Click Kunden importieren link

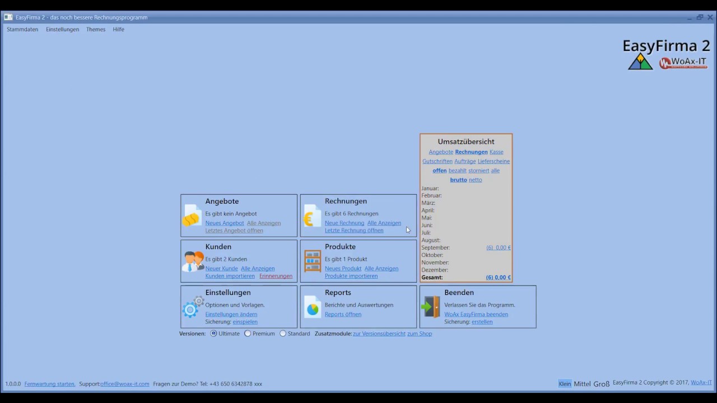pos(230,276)
